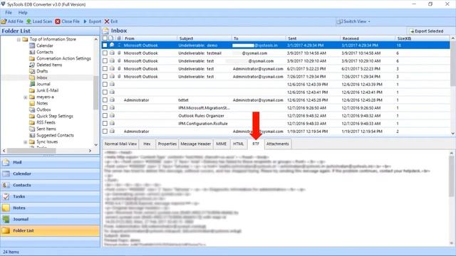This screenshot has width=456, height=256.
Task: Click the Export Selected button
Action: (426, 31)
